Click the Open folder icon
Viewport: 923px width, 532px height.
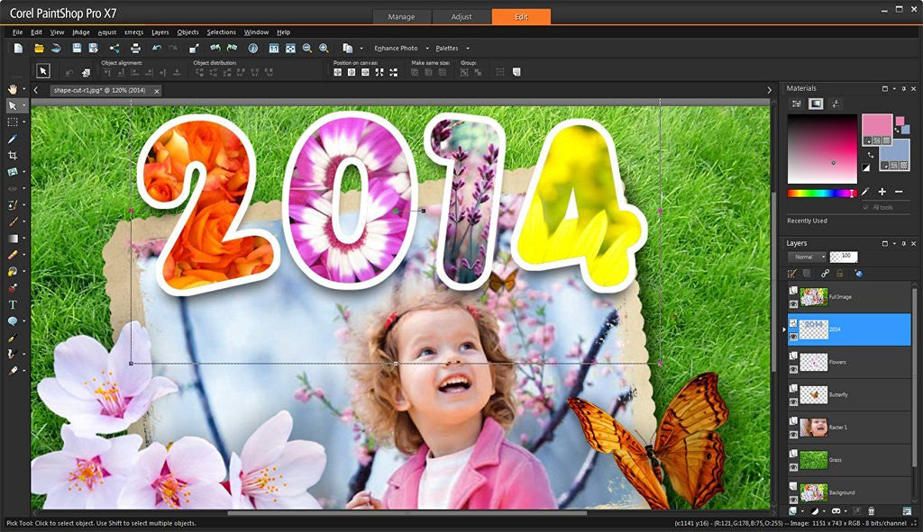tap(39, 48)
